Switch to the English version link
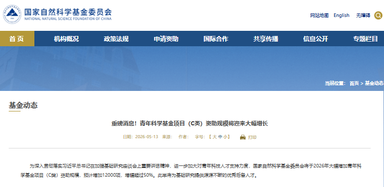The height and width of the screenshot is (187, 384). click(x=341, y=15)
